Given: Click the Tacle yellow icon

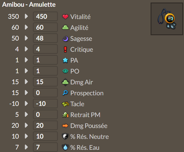Looking at the screenshot, I should click(x=65, y=104).
